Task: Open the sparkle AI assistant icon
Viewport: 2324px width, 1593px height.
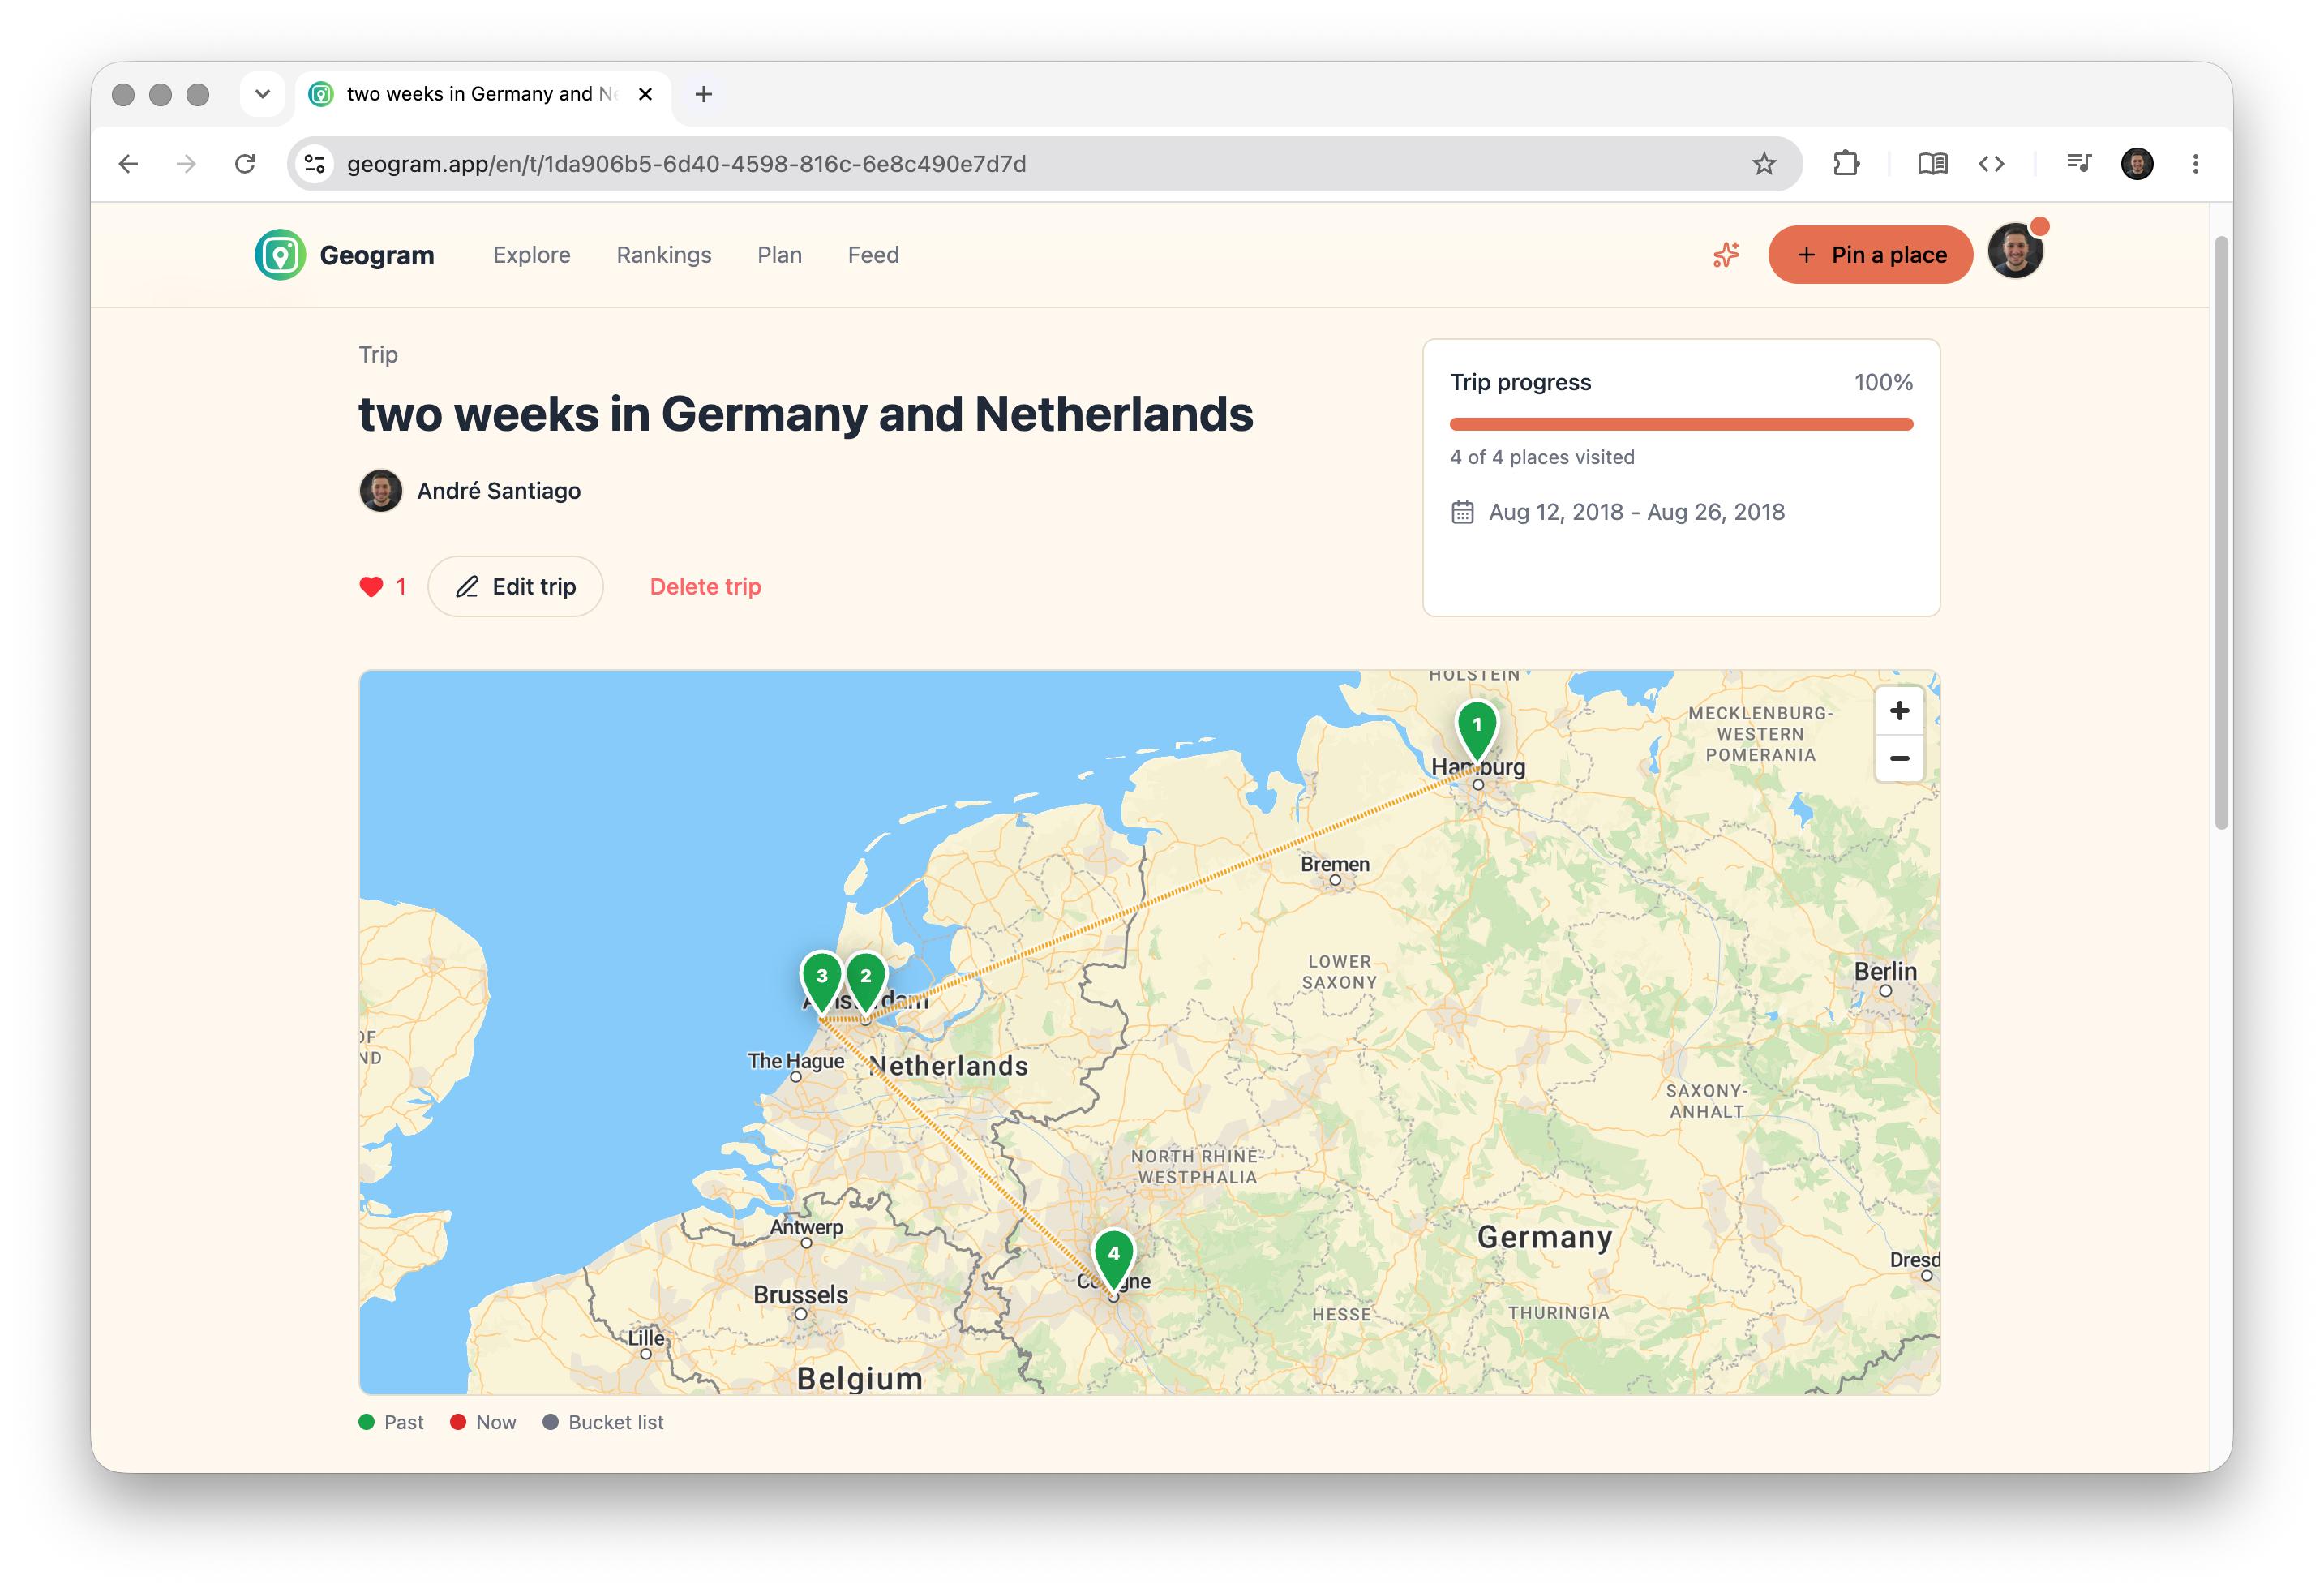Action: [1726, 255]
